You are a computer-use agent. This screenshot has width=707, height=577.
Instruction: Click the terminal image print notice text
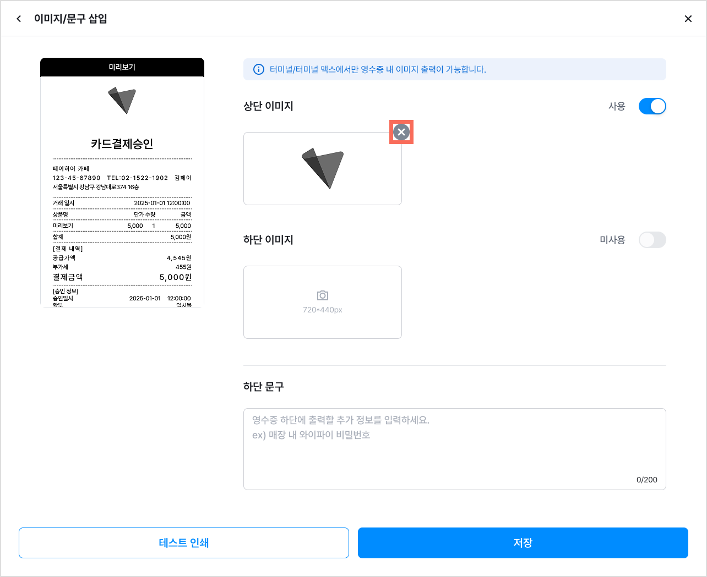click(378, 69)
